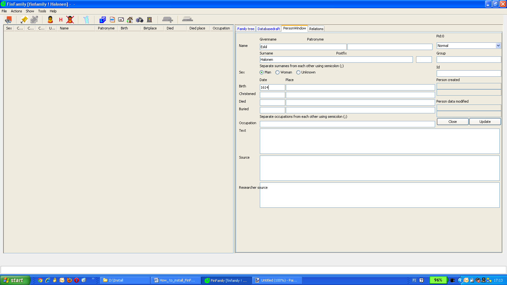Image resolution: width=507 pixels, height=285 pixels.
Task: Sort list by the Name column header
Action: click(76, 28)
